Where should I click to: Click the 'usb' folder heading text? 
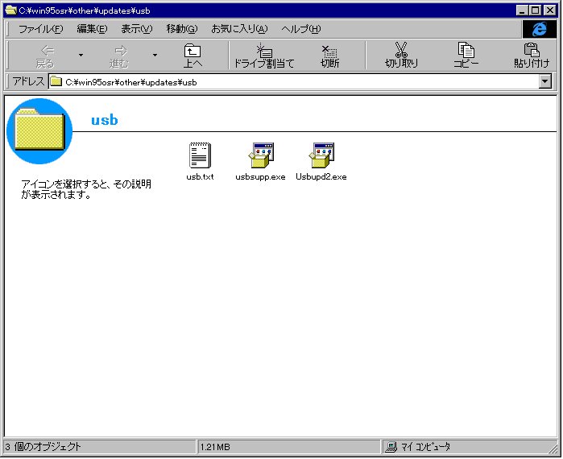[104, 120]
